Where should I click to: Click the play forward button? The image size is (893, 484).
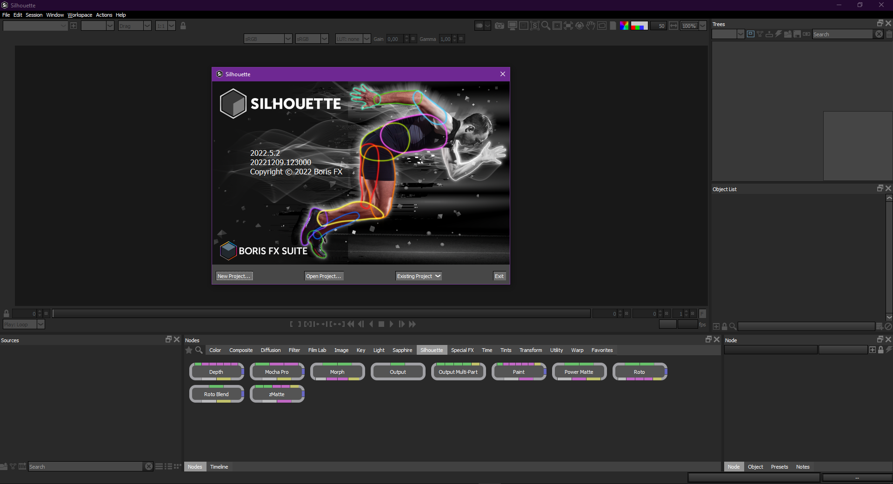(x=392, y=324)
